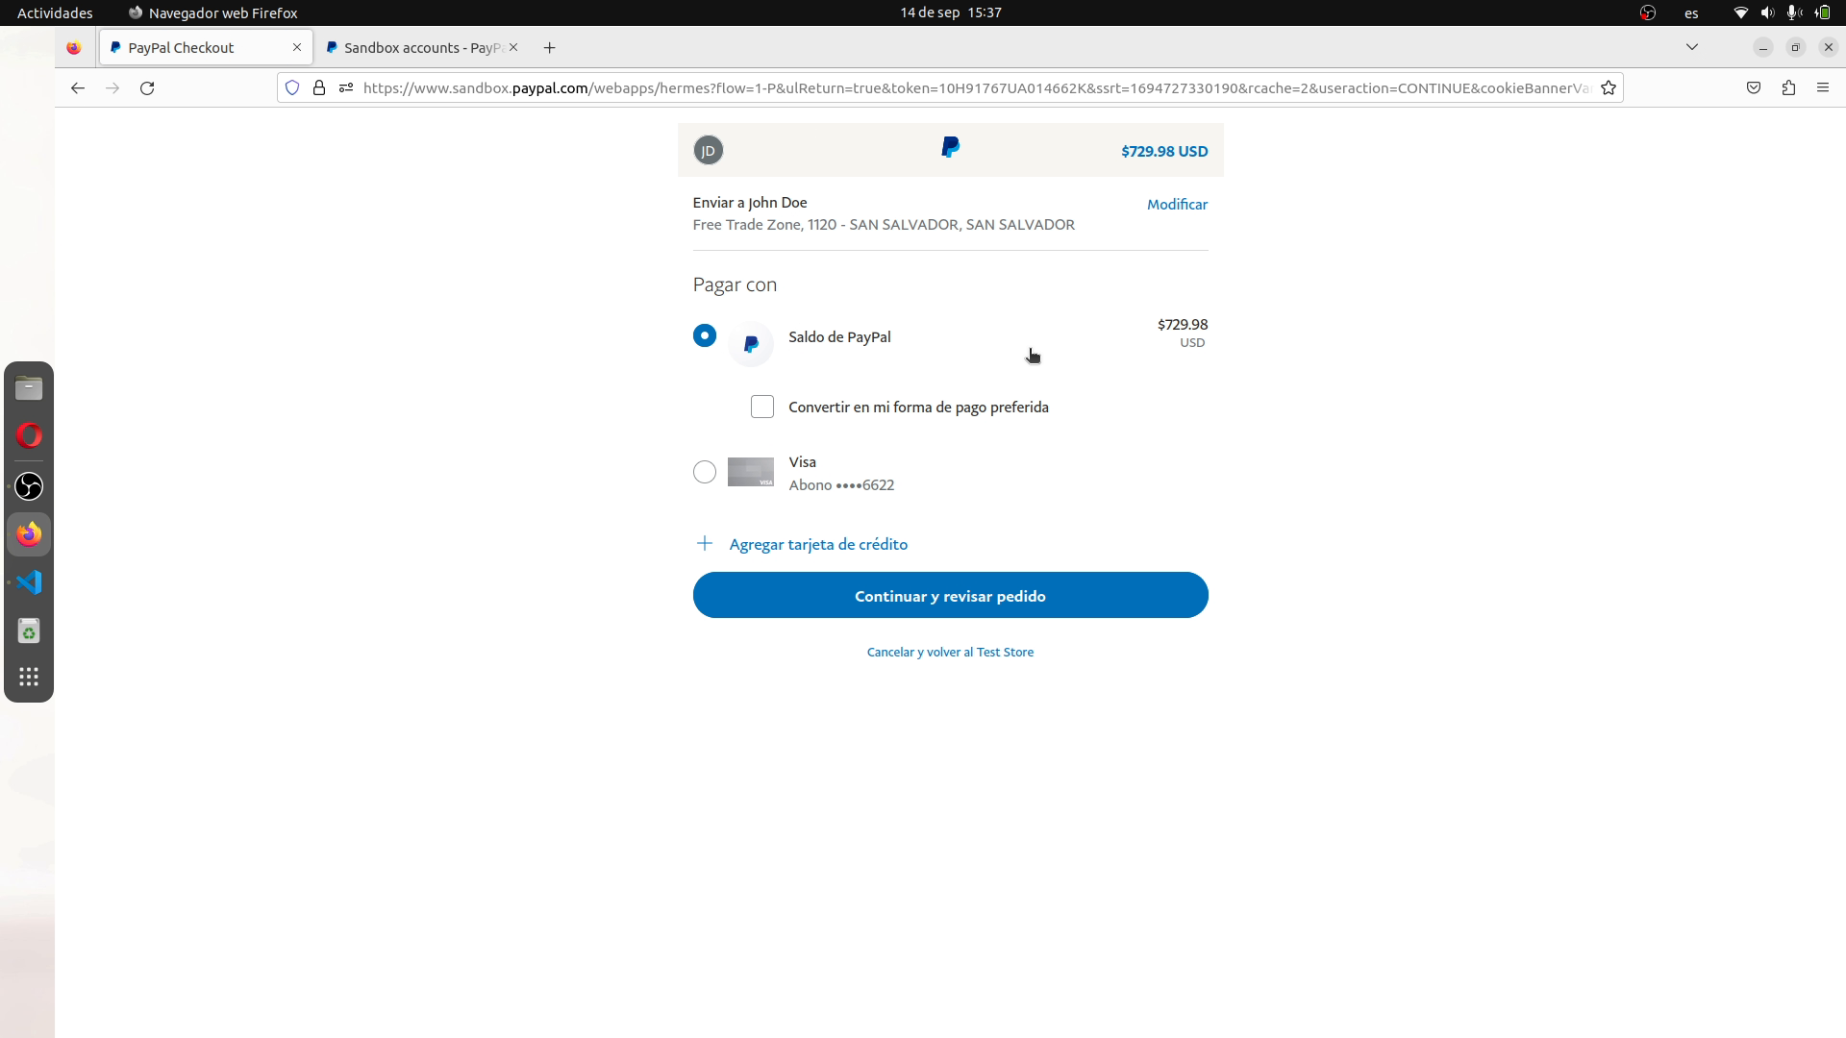The image size is (1846, 1038).
Task: Click the Visa payment method label
Action: tap(802, 462)
